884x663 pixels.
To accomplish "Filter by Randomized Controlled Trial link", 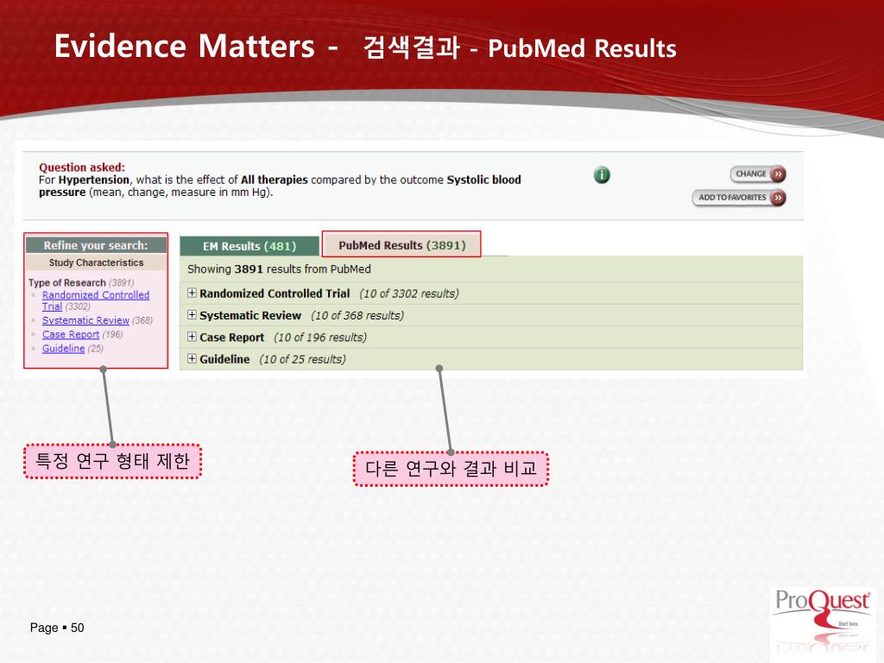I will (95, 300).
